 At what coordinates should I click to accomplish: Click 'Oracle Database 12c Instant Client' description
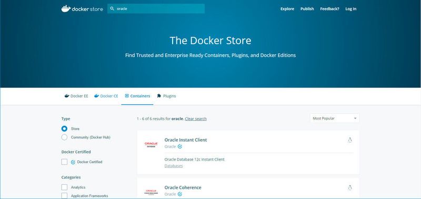(194, 160)
